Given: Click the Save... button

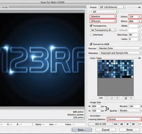Looking at the screenshot, I should tap(82, 130).
